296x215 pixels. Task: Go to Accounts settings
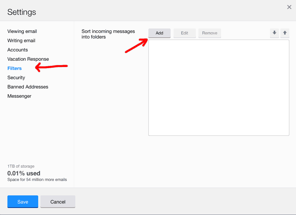point(17,50)
